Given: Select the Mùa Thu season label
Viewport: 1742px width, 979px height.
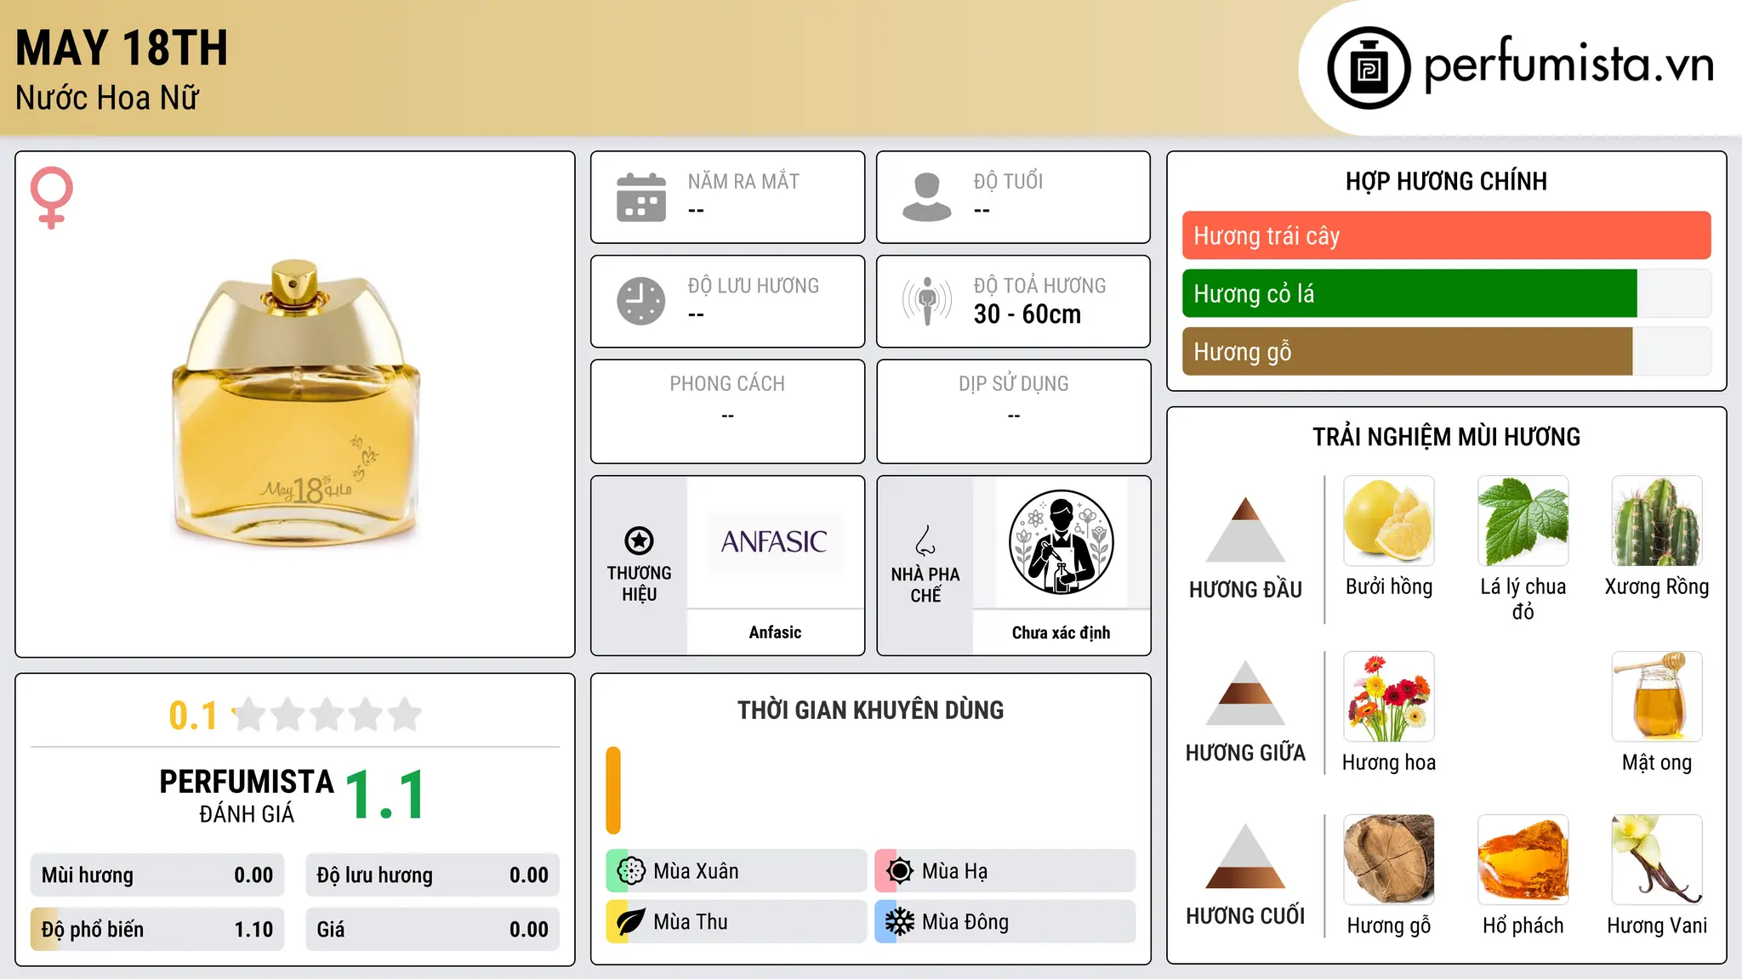Looking at the screenshot, I should [x=691, y=922].
